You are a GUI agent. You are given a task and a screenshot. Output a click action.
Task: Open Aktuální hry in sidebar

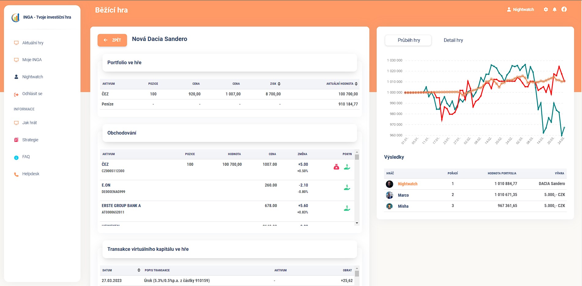click(x=33, y=43)
